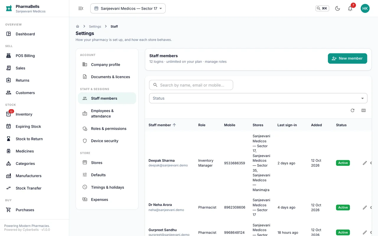378x236 pixels.
Task: Click the Settings breadcrumb link
Action: 95,27
